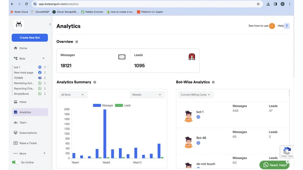Collapse the sidebar with the chevron arrow
Image resolution: width=303 pixels, height=170 pixels.
point(50,24)
